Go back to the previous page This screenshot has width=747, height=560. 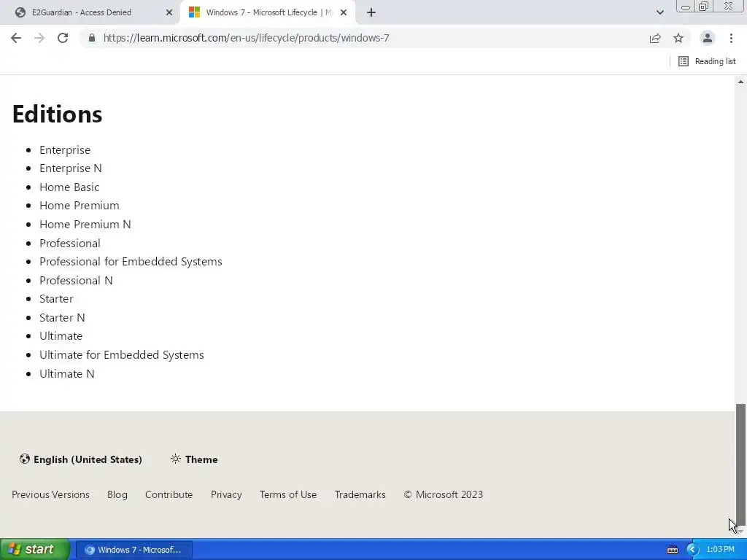point(16,38)
